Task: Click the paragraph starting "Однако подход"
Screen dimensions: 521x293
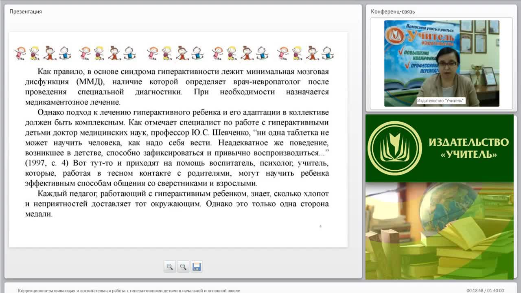Action: [177, 148]
